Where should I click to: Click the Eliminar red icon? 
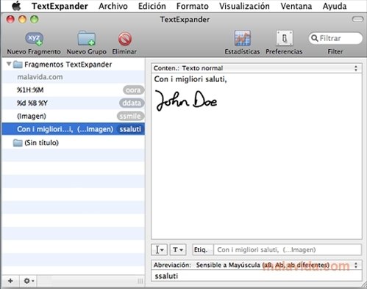125,39
